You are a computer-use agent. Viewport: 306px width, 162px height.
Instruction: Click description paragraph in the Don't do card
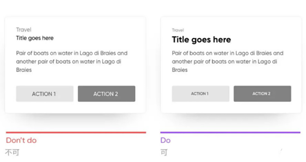pos(72,61)
